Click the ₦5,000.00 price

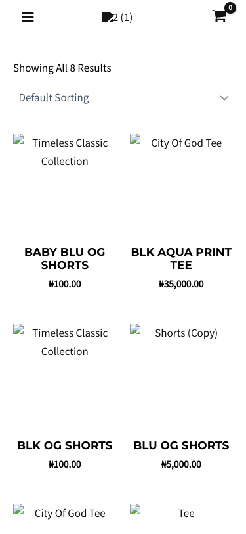tap(181, 464)
